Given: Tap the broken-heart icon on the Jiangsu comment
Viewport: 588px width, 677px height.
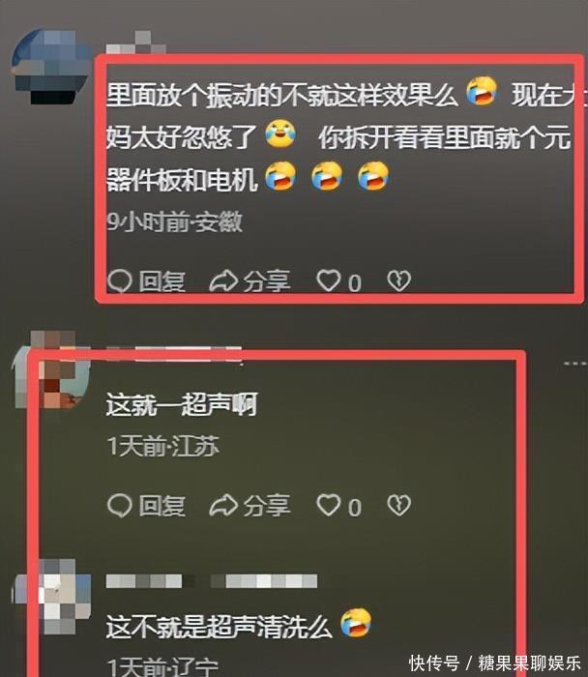Looking at the screenshot, I should (x=398, y=505).
